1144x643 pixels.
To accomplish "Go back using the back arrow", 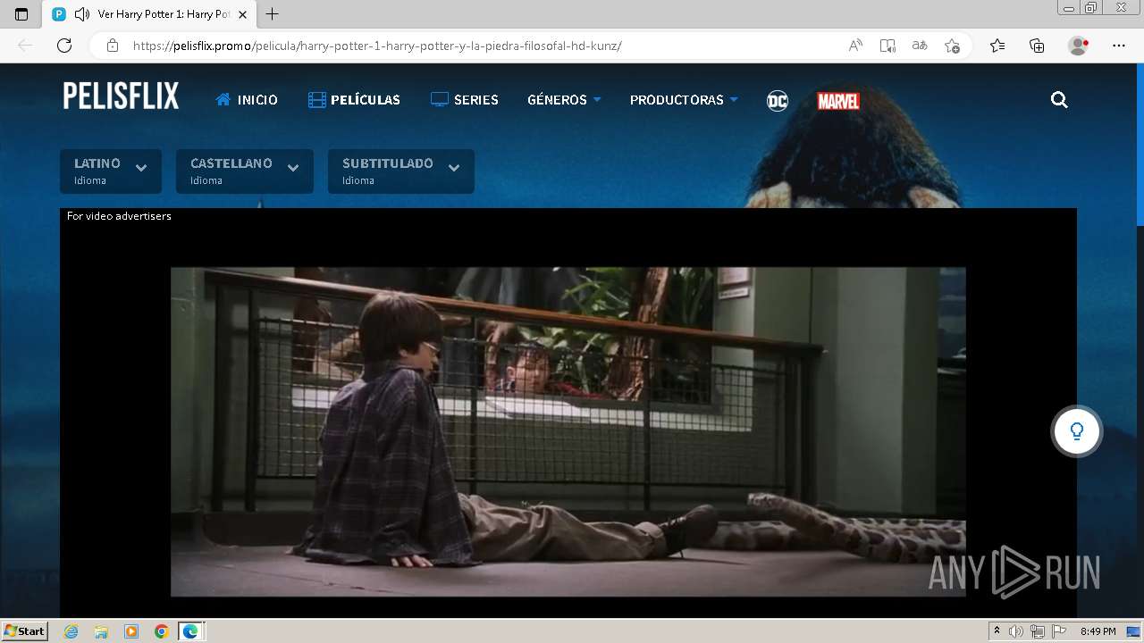I will [25, 46].
